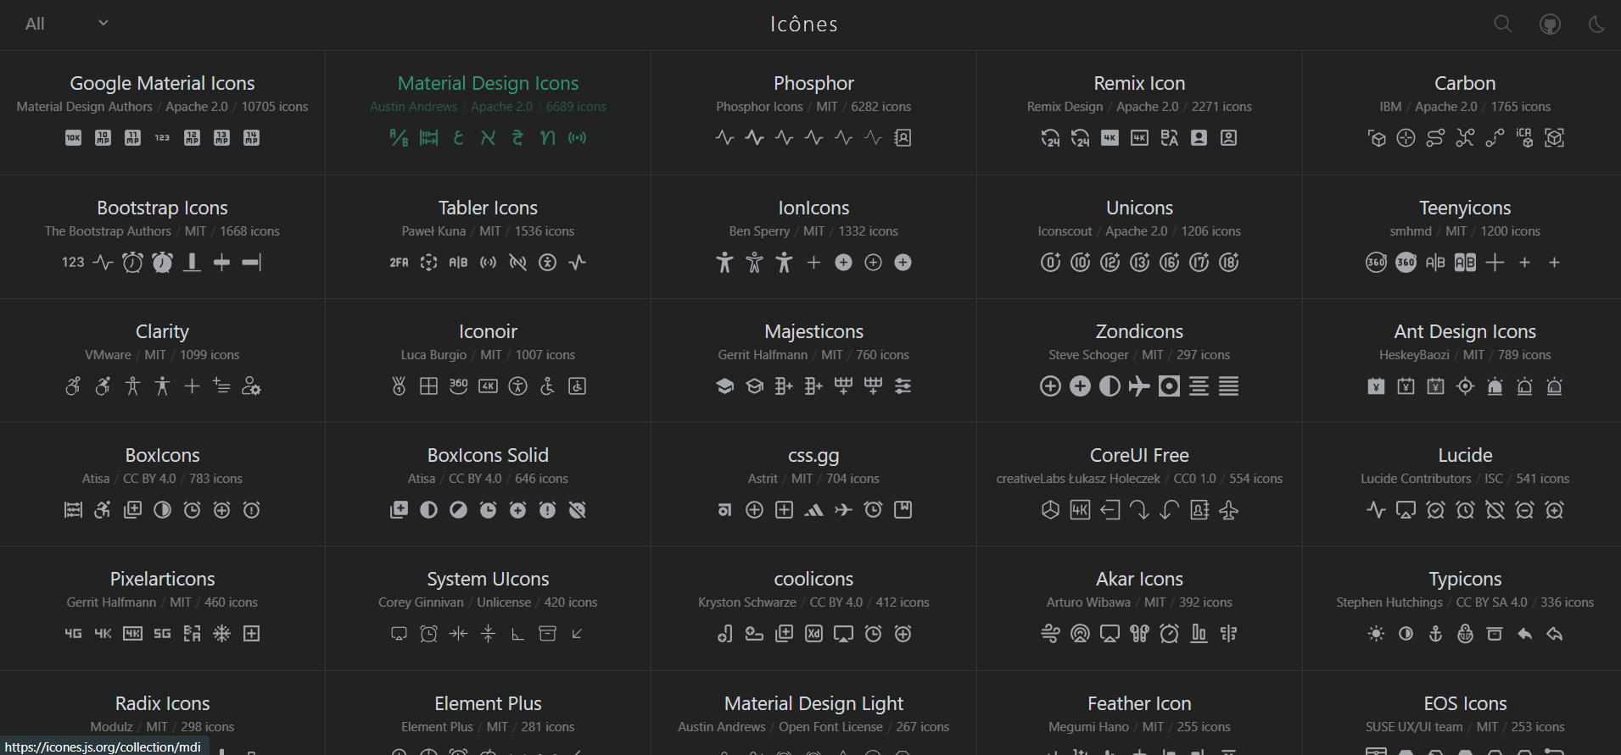This screenshot has height=755, width=1621.
Task: Expand the All category dropdown
Action: click(67, 24)
